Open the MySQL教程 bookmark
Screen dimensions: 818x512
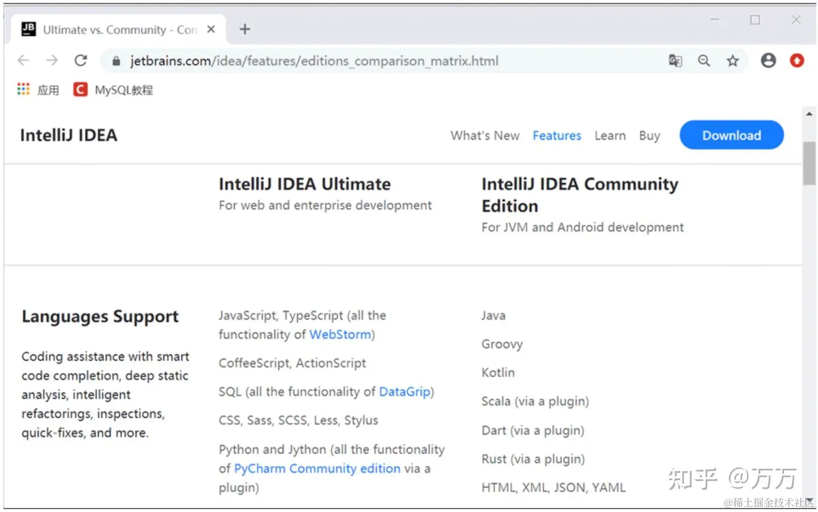pos(113,90)
